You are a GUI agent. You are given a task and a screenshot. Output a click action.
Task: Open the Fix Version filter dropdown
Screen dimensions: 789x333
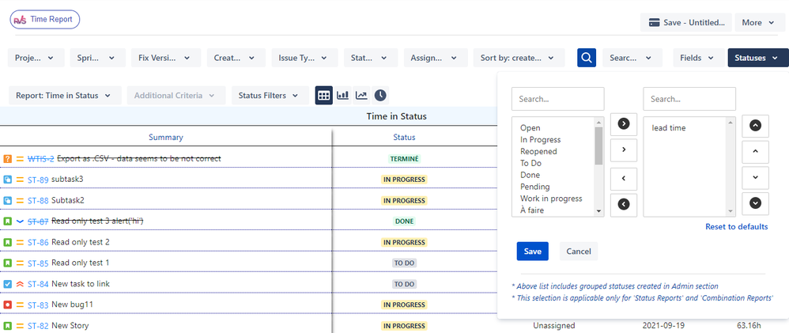[166, 58]
